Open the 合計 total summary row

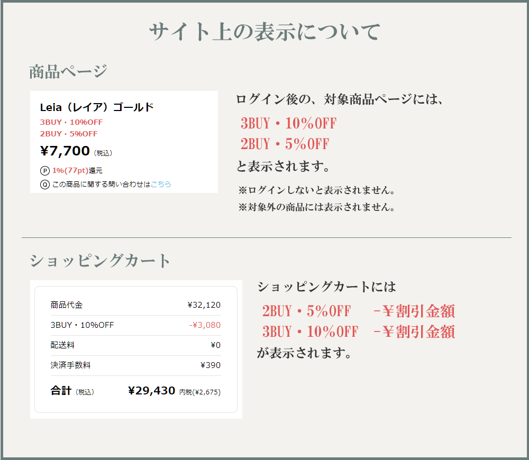click(59, 390)
